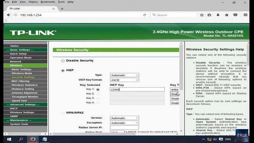
Task: Open the bookmarks library icon
Action: click(x=209, y=15)
